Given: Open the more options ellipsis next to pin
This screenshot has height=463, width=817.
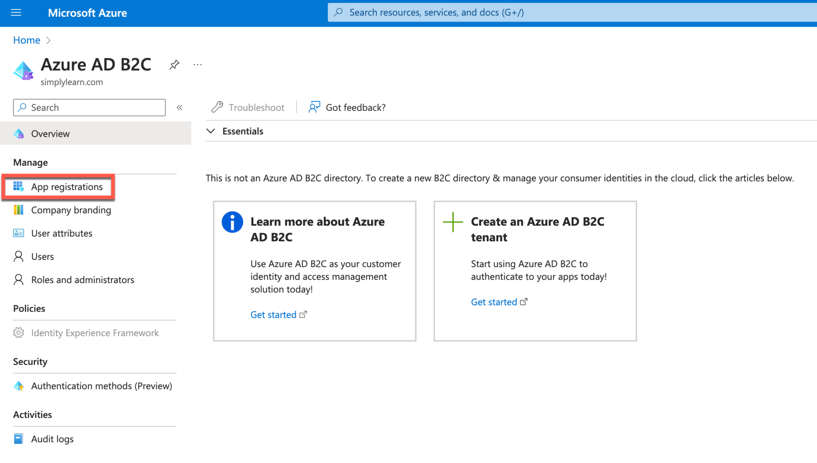Looking at the screenshot, I should click(x=197, y=65).
